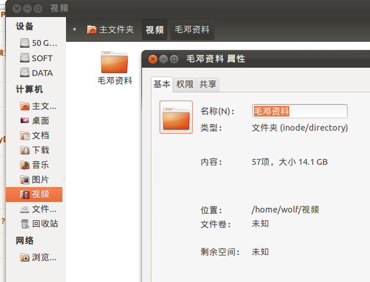Screen dimensions: 370x282
Task: Minimize the 视频 file manager window
Action: click(27, 9)
